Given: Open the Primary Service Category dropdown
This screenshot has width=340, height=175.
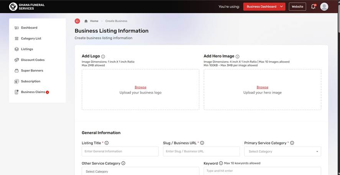Looking at the screenshot, I should 283,151.
